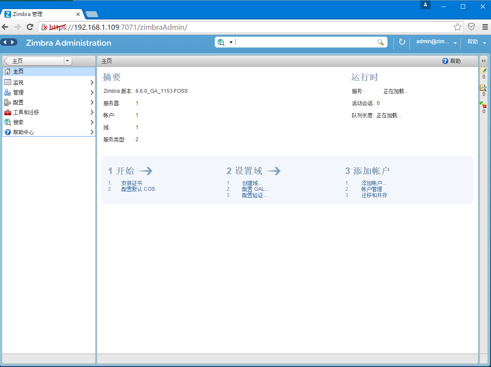Click the 监视 monitor chart icon
The width and height of the screenshot is (491, 367).
tap(7, 82)
